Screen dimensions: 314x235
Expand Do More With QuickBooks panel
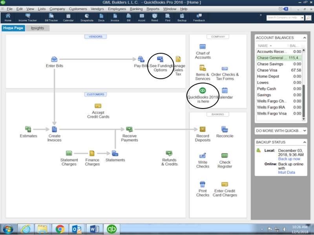[305, 131]
